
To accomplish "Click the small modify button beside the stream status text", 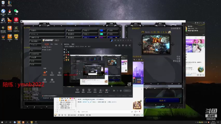I will click(x=73, y=44).
